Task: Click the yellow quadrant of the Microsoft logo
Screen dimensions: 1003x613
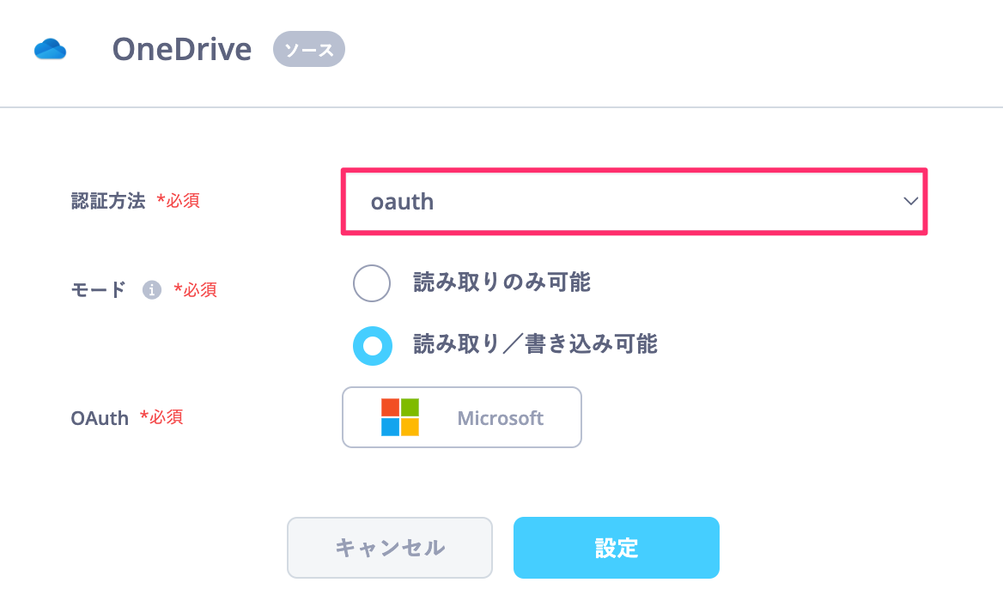Action: click(x=410, y=427)
